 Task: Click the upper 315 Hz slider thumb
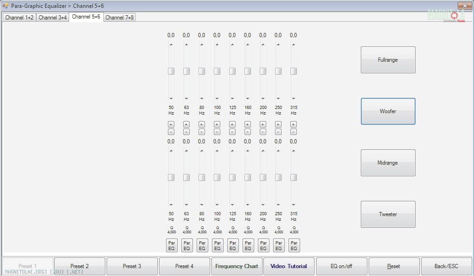coord(294,71)
